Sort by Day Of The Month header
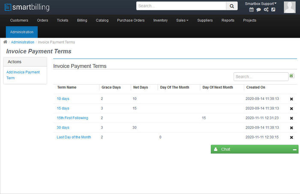The image size is (300, 194). [175, 87]
